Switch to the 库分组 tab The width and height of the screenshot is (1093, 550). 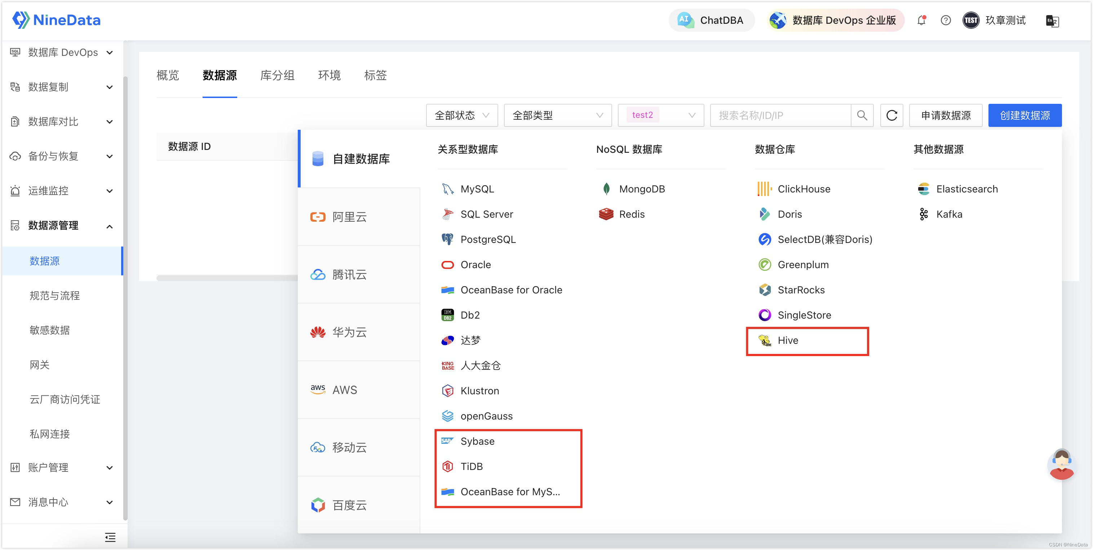point(277,75)
